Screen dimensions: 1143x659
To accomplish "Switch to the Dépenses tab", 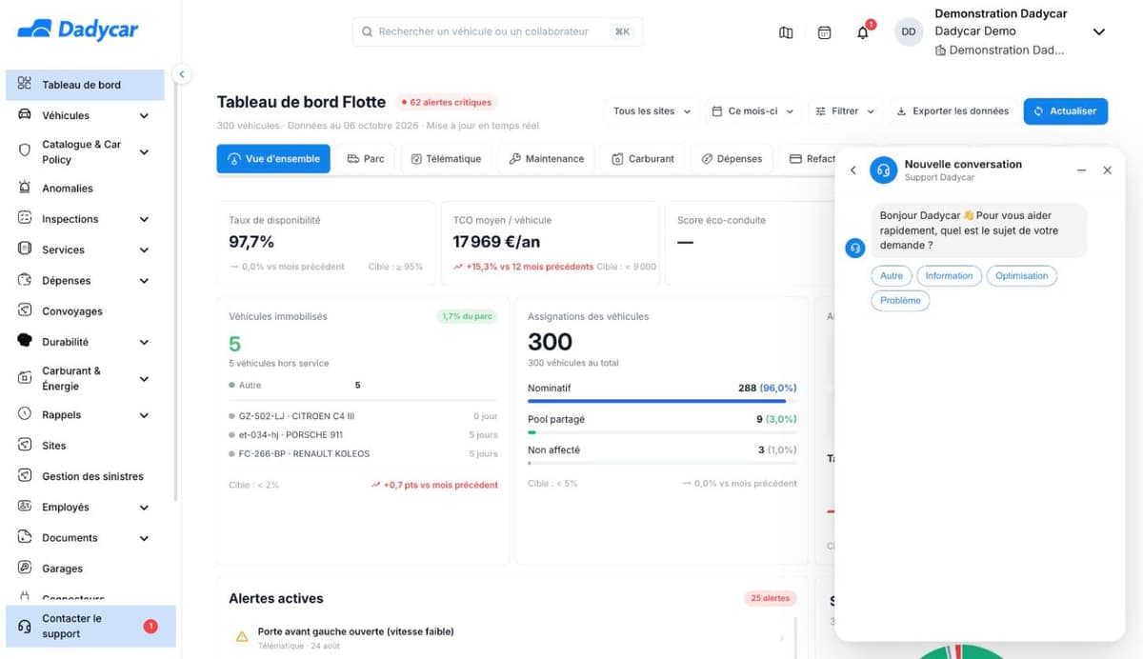I will tap(732, 159).
